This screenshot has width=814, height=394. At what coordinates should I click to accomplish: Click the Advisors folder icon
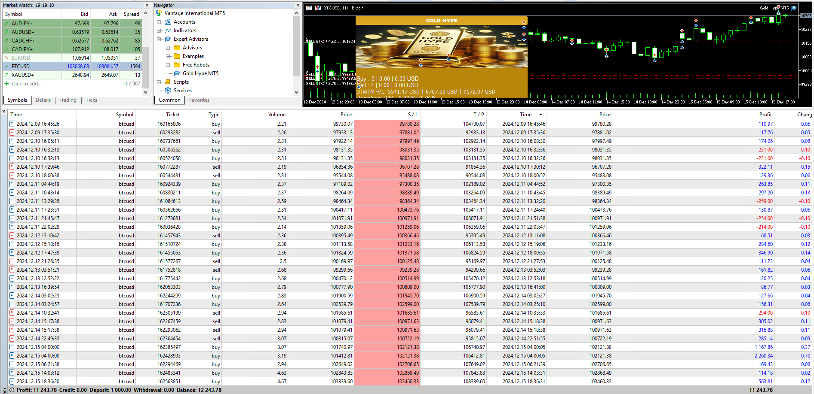(177, 48)
